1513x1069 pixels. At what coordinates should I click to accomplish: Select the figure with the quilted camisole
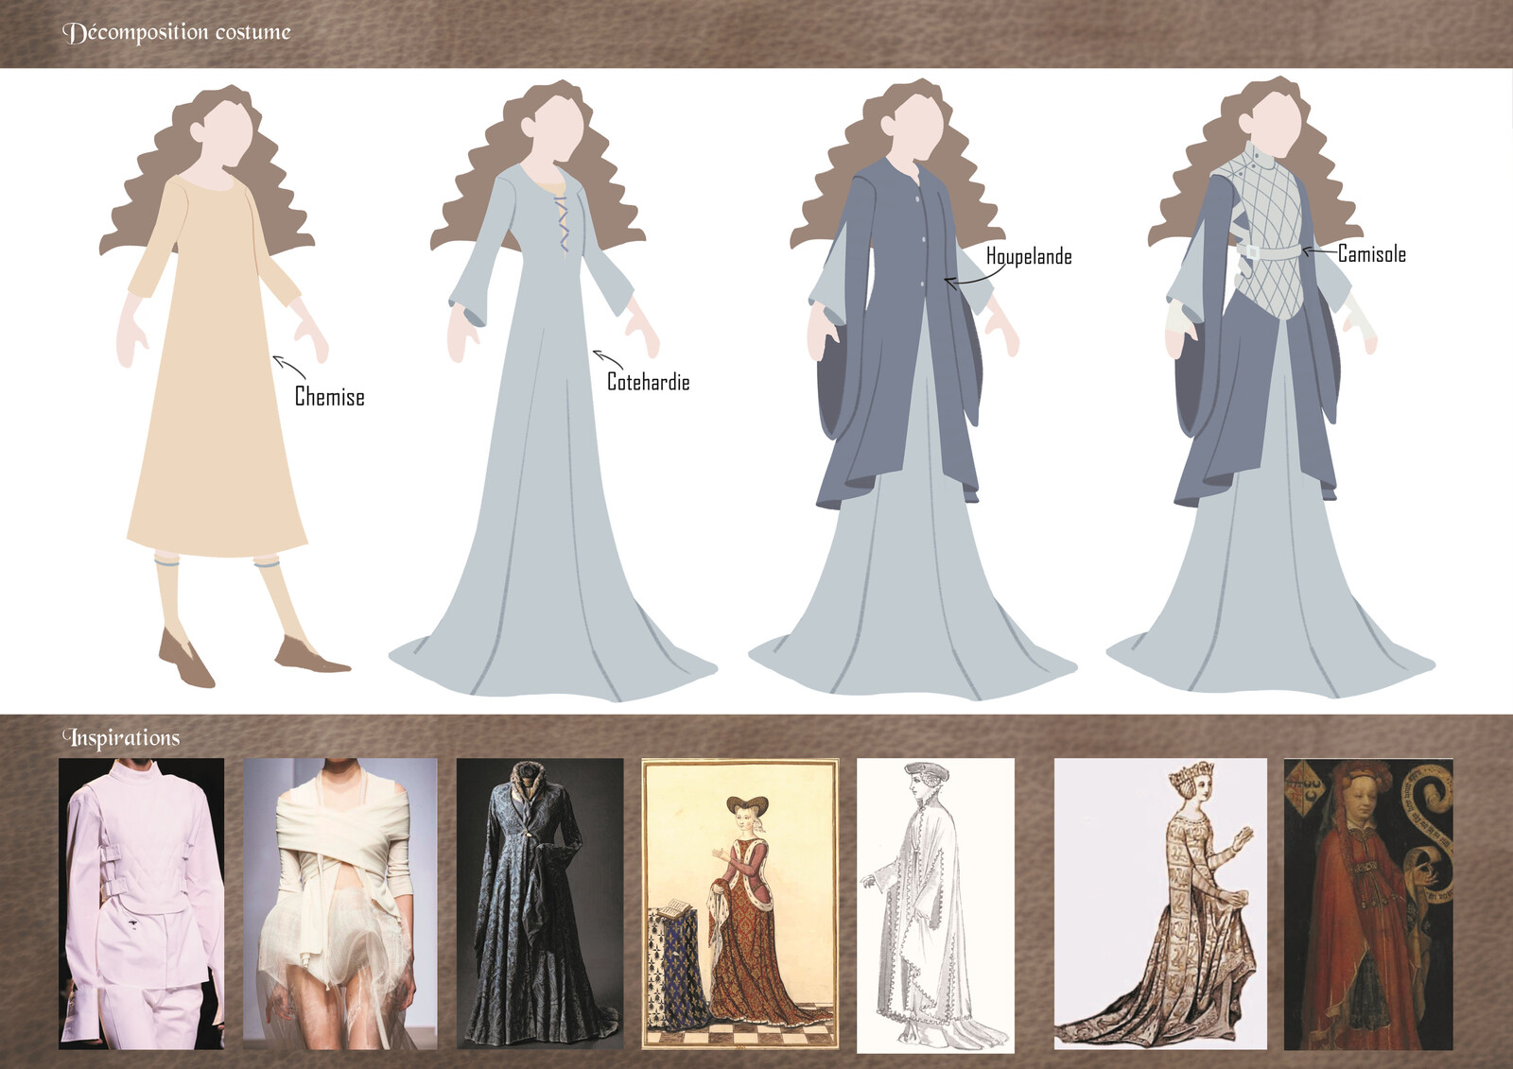tap(1270, 388)
